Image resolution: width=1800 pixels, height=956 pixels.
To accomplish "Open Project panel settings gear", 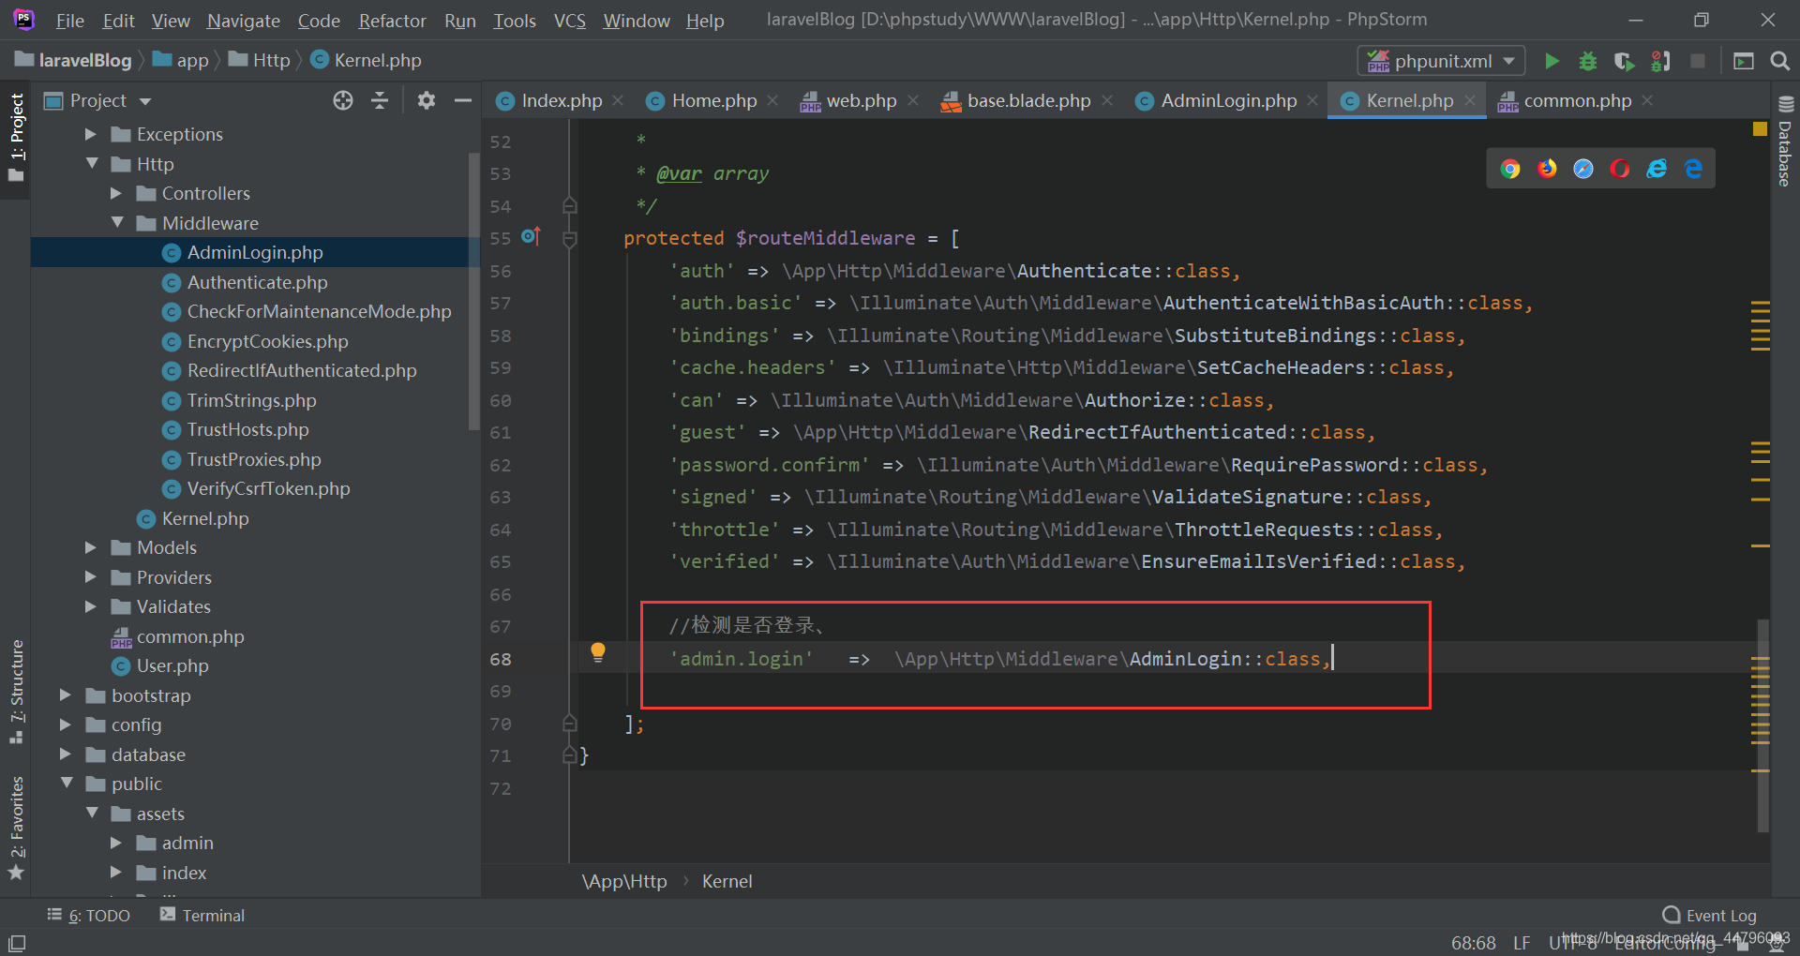I will pyautogui.click(x=427, y=100).
